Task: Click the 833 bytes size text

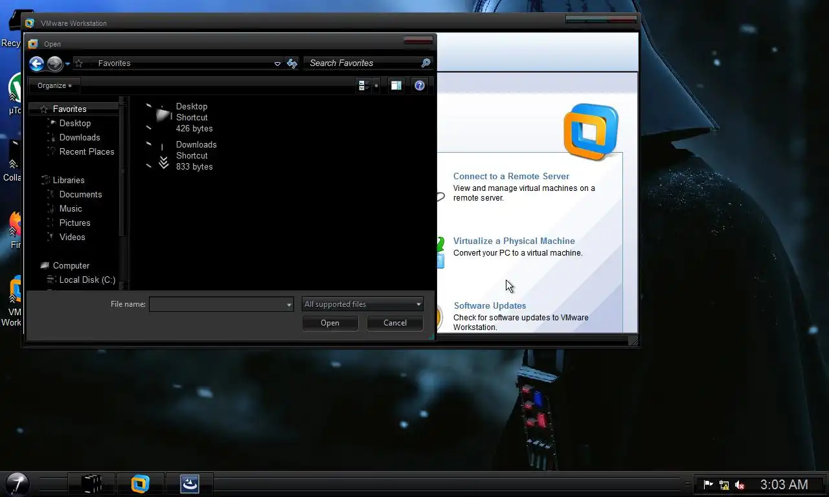Action: click(194, 166)
